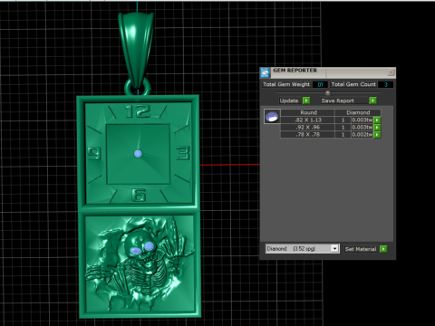Select the .82 X 1.13 gem size cell
This screenshot has height=326, width=435.
pyautogui.click(x=307, y=120)
